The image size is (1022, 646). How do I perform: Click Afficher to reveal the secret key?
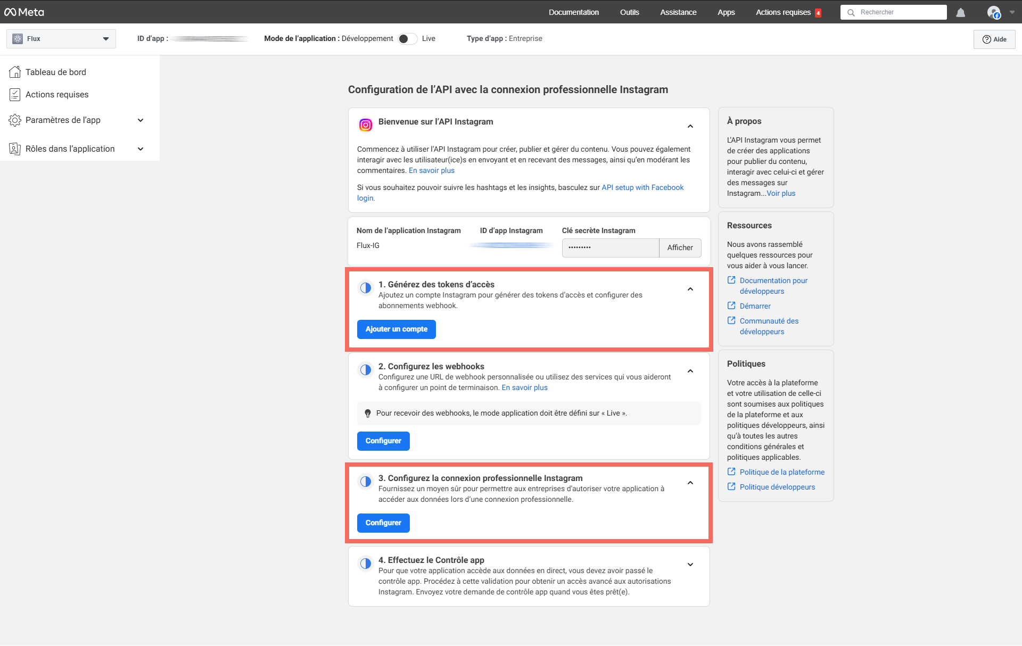point(680,248)
